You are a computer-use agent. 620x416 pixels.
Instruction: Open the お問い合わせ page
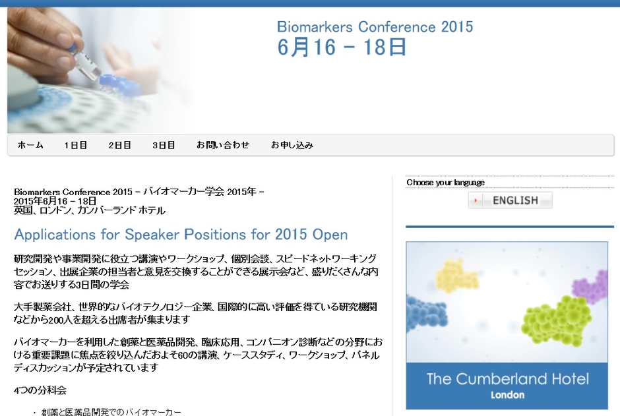click(x=224, y=145)
